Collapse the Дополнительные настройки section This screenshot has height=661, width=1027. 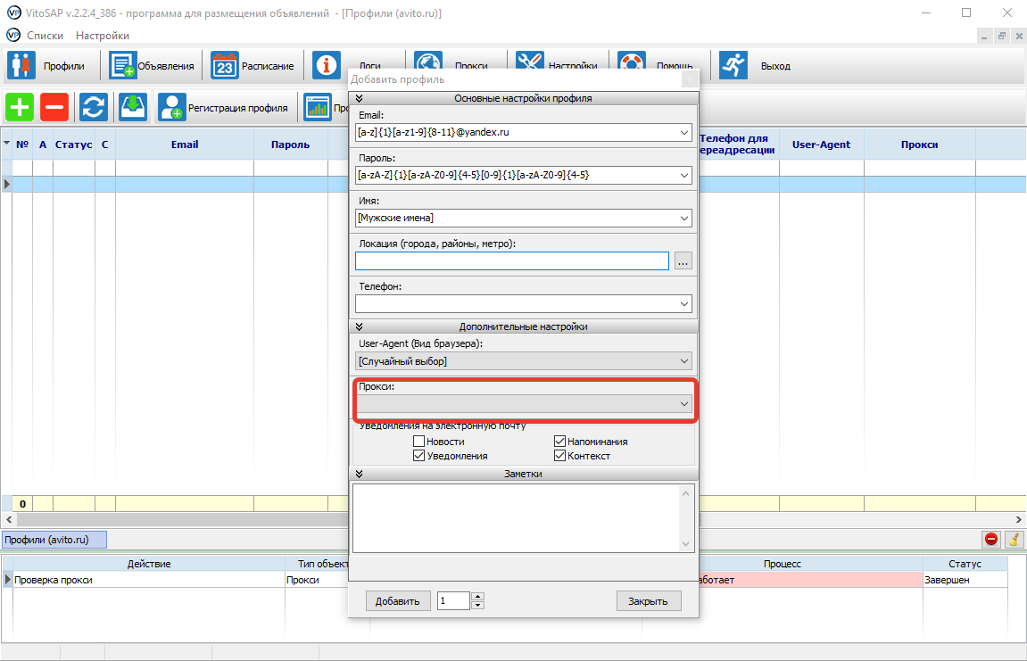(x=359, y=327)
